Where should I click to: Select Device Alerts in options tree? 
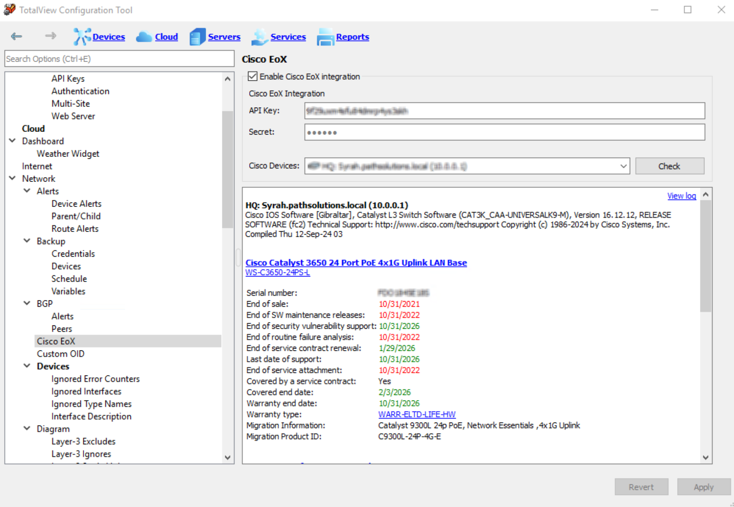click(76, 204)
